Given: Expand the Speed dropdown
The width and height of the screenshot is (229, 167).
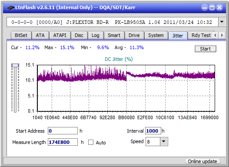Looking at the screenshot, I should [x=164, y=141].
